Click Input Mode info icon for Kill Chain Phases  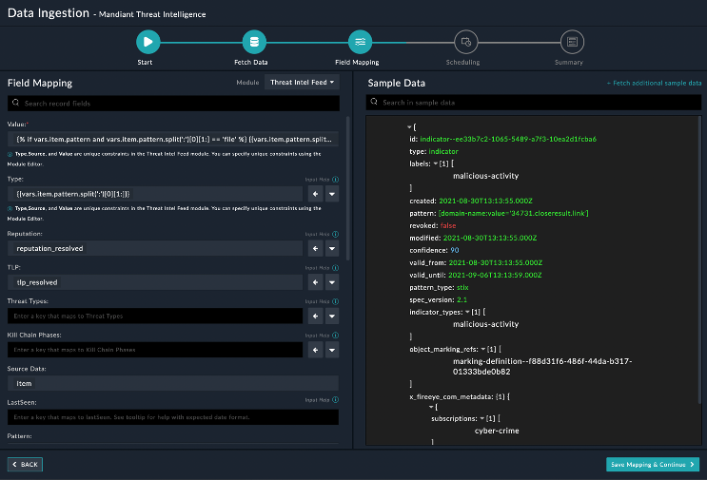point(336,336)
